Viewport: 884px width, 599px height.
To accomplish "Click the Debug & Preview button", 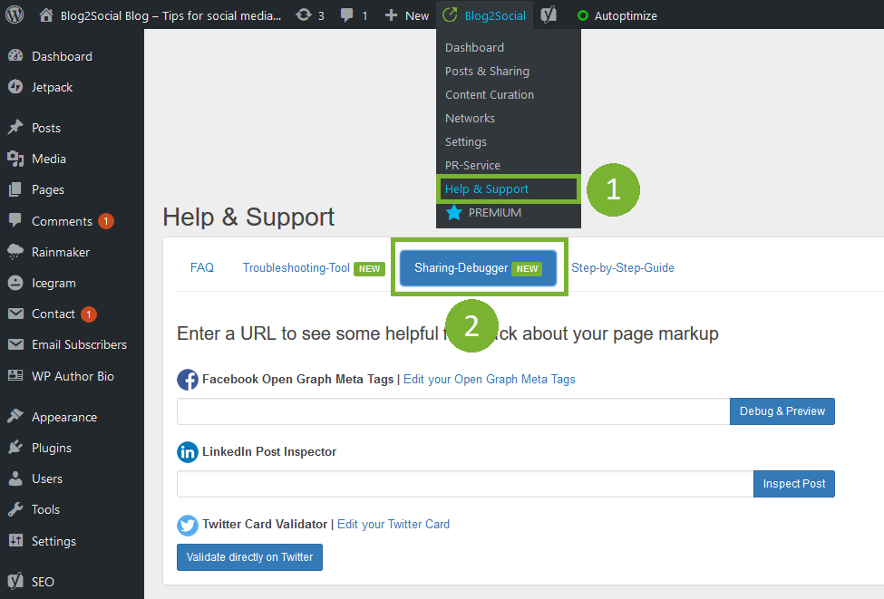I will click(x=782, y=411).
